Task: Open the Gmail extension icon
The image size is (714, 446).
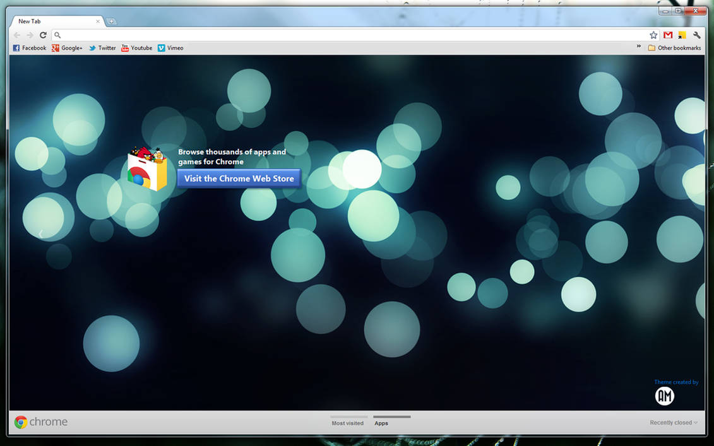Action: [x=668, y=35]
